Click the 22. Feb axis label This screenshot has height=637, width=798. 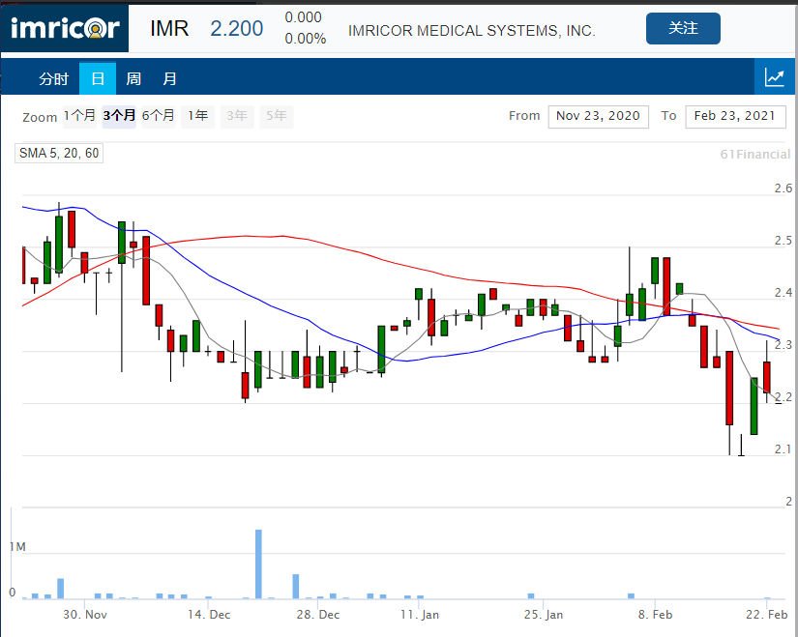point(766,614)
